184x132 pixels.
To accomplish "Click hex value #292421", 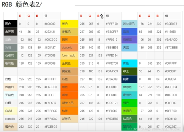I will tap(50, 32).
